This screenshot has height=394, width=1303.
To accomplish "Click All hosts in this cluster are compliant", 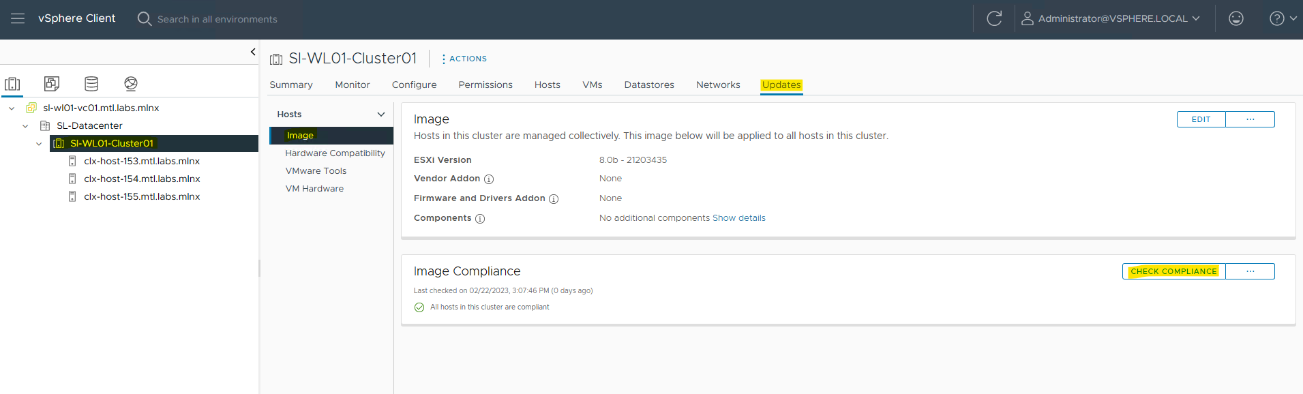I will (490, 307).
